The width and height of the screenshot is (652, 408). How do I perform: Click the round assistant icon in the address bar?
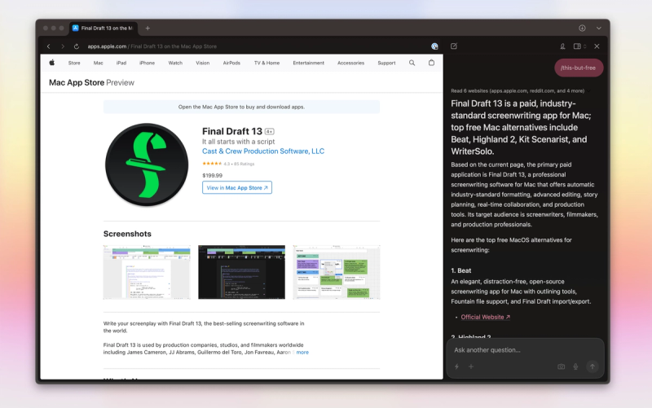coord(434,46)
